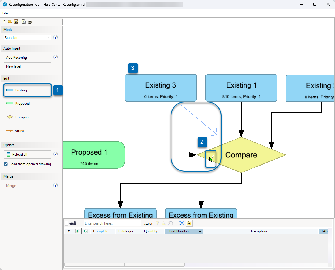Click the Catalogue column header

pyautogui.click(x=128, y=231)
